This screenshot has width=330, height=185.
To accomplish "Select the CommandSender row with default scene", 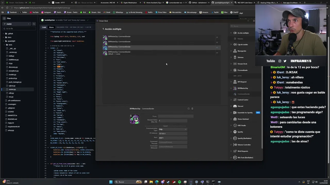I will click(x=161, y=53).
